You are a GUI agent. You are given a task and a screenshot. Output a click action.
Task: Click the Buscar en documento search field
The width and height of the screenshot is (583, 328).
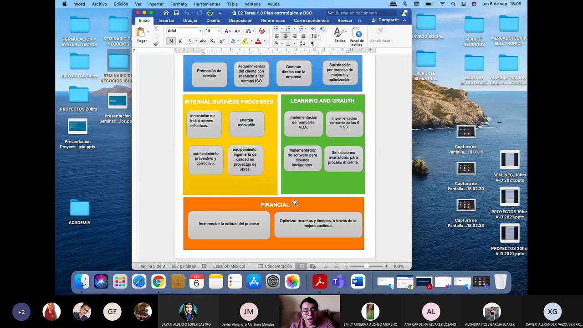point(363,13)
